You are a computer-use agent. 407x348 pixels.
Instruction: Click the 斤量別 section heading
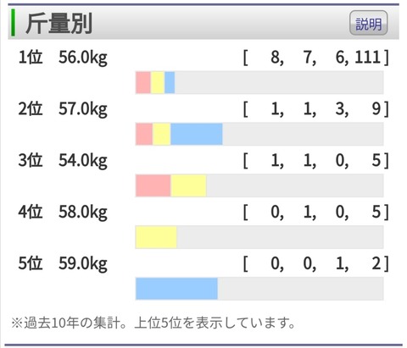click(x=59, y=24)
